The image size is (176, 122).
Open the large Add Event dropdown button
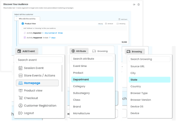[x=26, y=51]
